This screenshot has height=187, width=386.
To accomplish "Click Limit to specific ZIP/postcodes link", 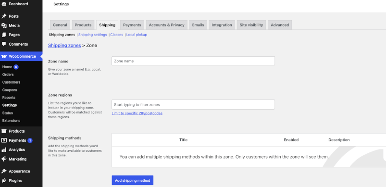I will click(x=137, y=113).
